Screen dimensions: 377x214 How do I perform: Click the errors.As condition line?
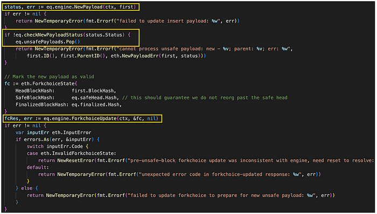point(58,139)
